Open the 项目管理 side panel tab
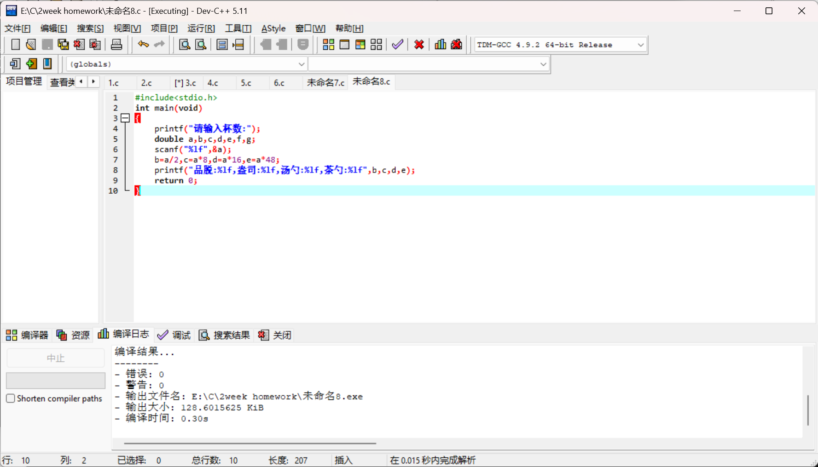This screenshot has width=818, height=467. point(24,82)
